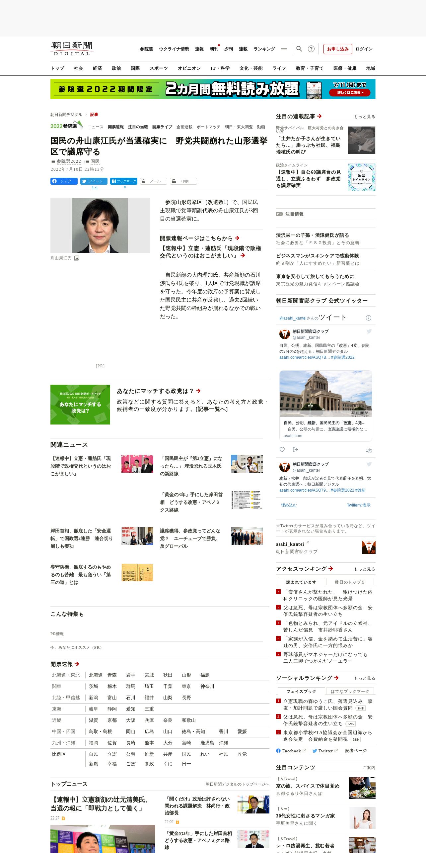The image size is (426, 853).
Task: Click Twitter bird icon on second tweet
Action: pyautogui.click(x=369, y=464)
